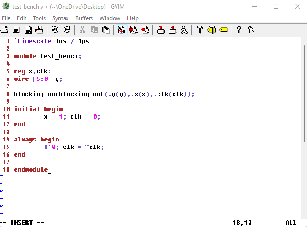Viewport: 307px width, 227px height.
Task: Open the Tools menu
Action: [x=39, y=18]
